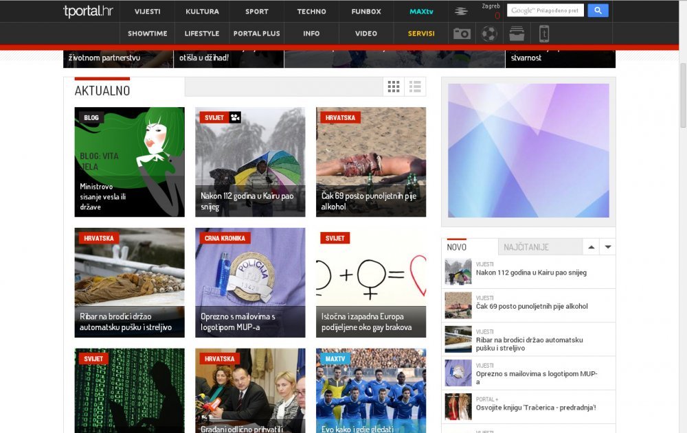
Task: Open the MAXtv section
Action: tap(421, 12)
